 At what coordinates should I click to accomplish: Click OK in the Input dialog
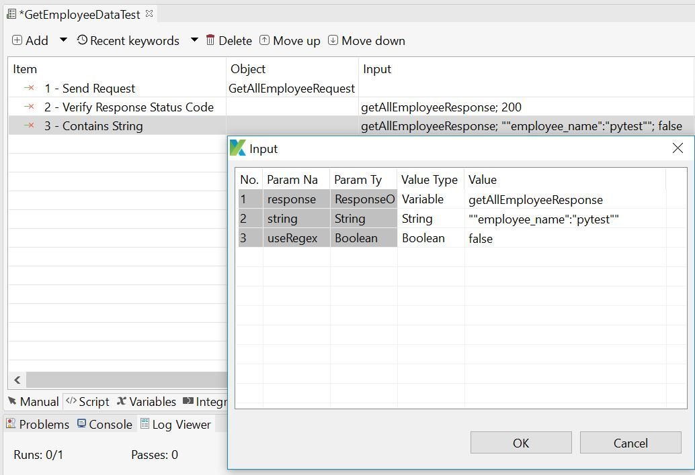(x=520, y=443)
